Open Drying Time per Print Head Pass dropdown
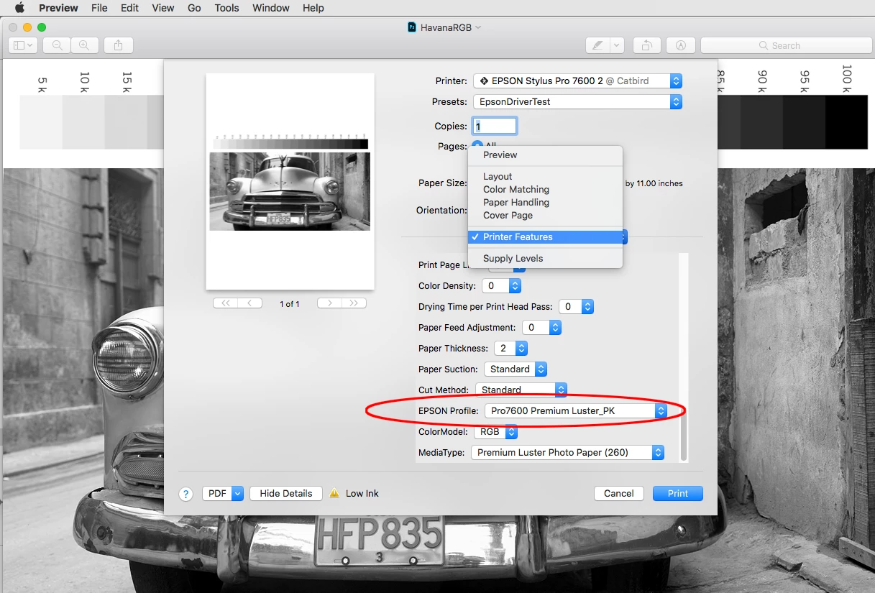Screen dimensions: 875x593 (x=576, y=306)
